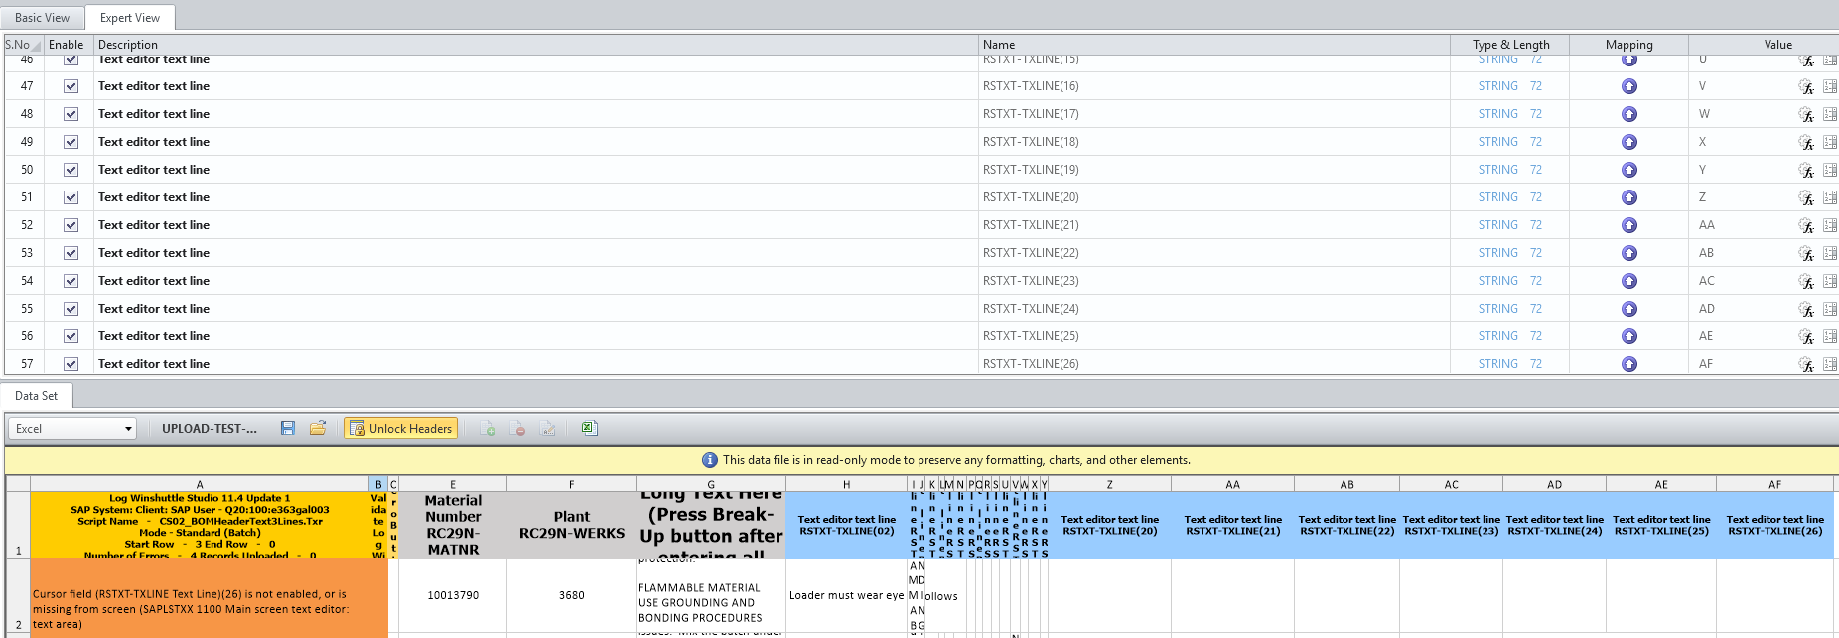Click value cell AF in row 57

click(1744, 364)
